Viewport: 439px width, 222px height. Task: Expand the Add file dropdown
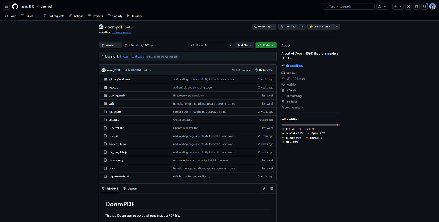click(x=244, y=45)
